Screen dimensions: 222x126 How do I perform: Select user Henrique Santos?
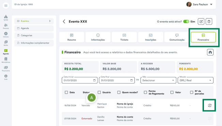click(102, 106)
